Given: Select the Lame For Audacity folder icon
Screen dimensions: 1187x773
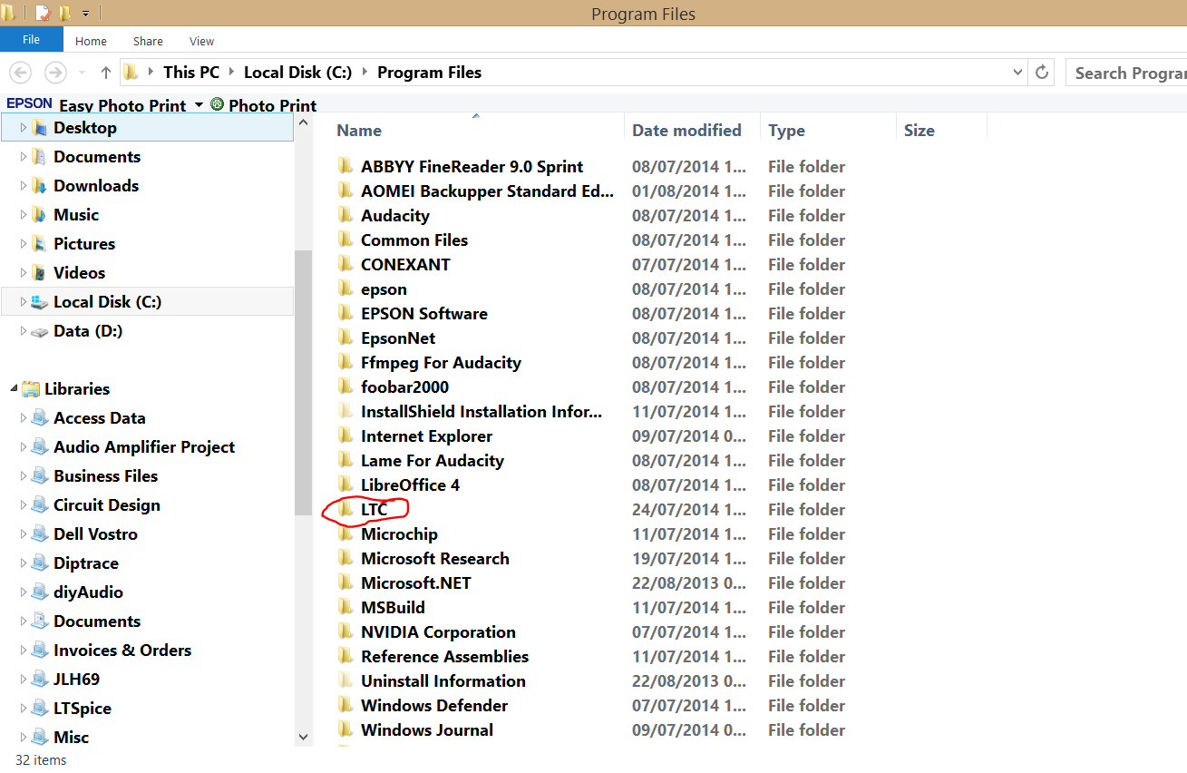Looking at the screenshot, I should (345, 460).
